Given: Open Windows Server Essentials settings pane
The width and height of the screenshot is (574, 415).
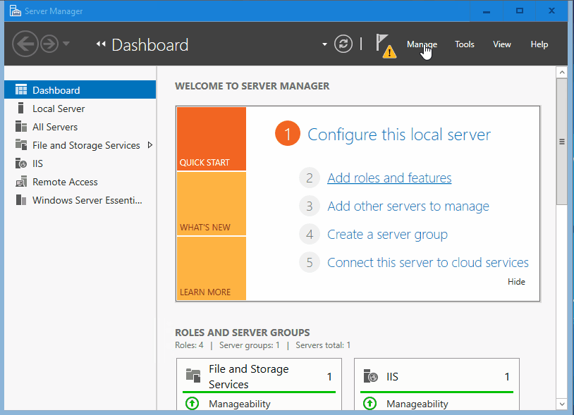Looking at the screenshot, I should [78, 200].
